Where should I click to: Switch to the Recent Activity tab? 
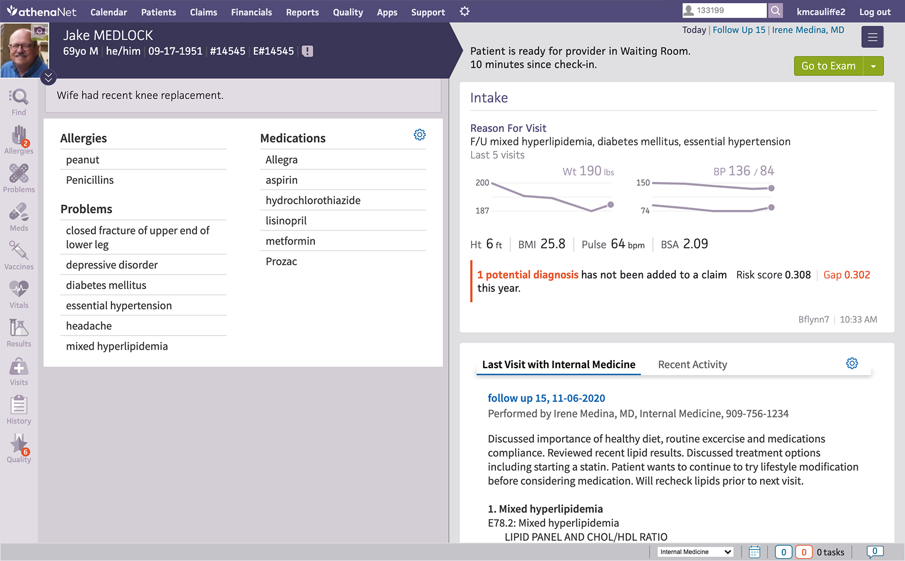click(692, 364)
